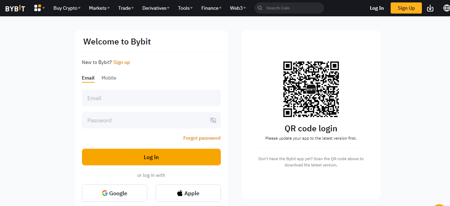The height and width of the screenshot is (206, 450).
Task: Switch to the Mobile login tab
Action: 109,78
